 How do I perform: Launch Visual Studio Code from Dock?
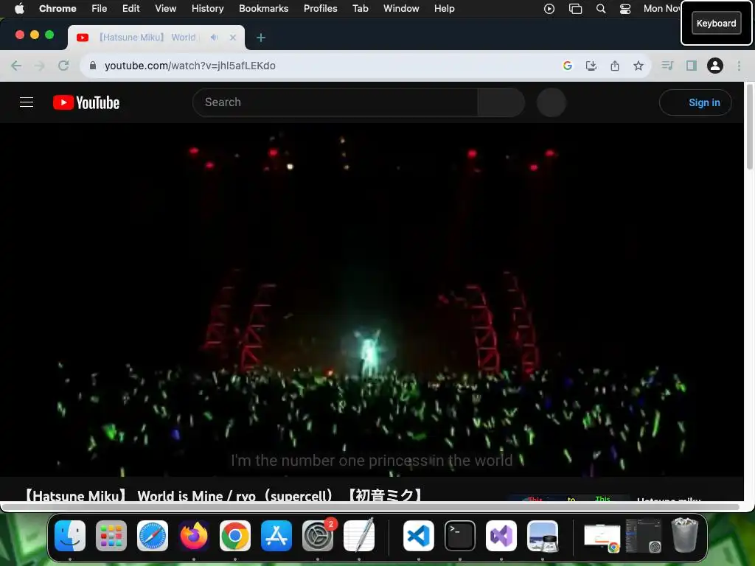point(419,536)
